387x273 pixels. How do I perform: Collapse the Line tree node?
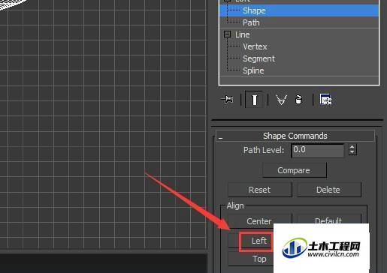(227, 34)
